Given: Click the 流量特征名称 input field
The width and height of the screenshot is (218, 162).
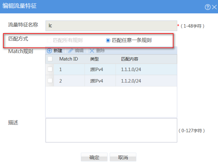Looking at the screenshot, I should [x=111, y=26].
